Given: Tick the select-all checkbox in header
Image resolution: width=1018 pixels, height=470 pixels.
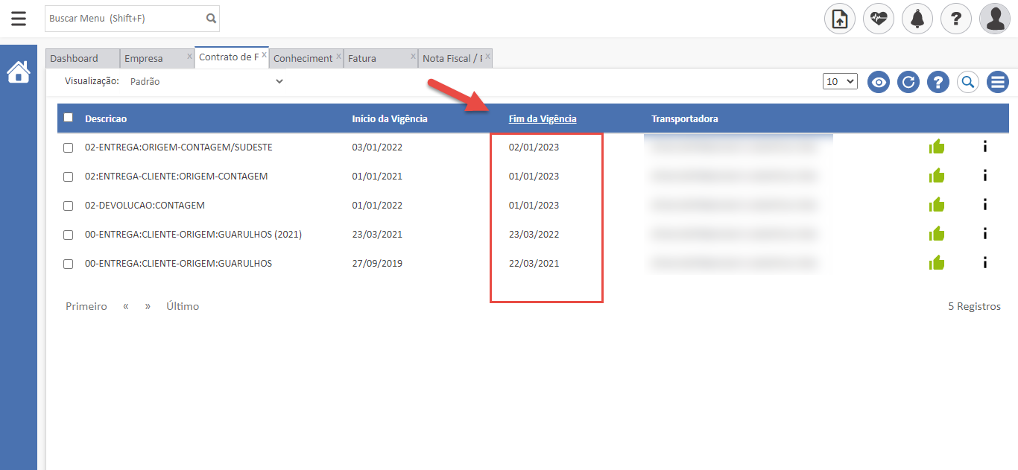Looking at the screenshot, I should (69, 118).
